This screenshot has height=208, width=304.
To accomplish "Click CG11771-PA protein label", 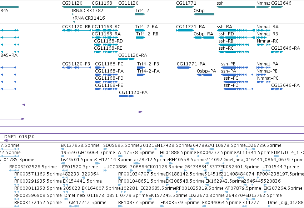I will click(x=191, y=64).
